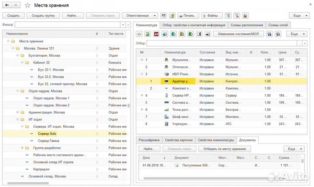Click the archive box icon in top toolbar

[x=245, y=15]
